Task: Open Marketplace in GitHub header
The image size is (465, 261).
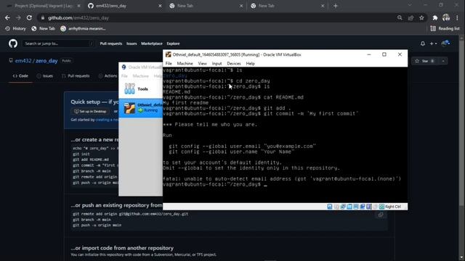Action: tap(152, 43)
